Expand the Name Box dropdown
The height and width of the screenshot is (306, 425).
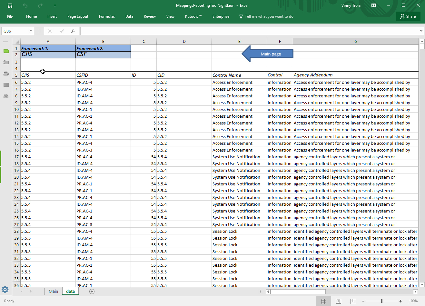point(31,31)
